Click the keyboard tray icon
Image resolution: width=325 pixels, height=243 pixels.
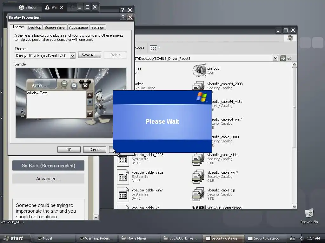pyautogui.click(x=292, y=239)
